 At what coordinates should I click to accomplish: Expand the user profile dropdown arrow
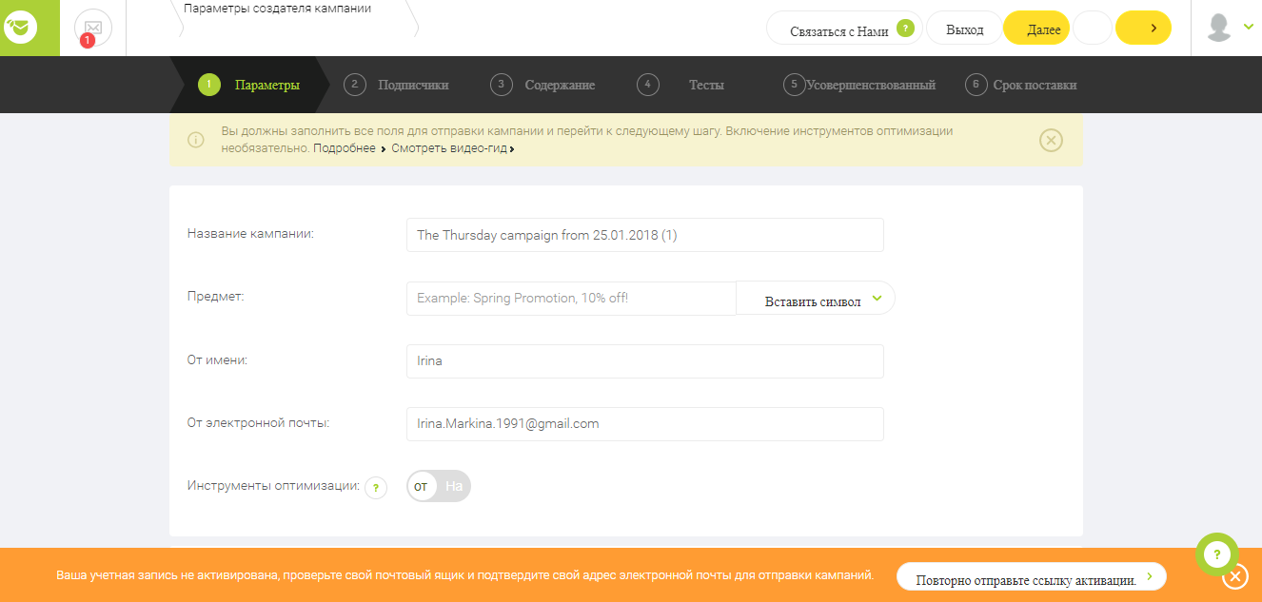coord(1249,27)
